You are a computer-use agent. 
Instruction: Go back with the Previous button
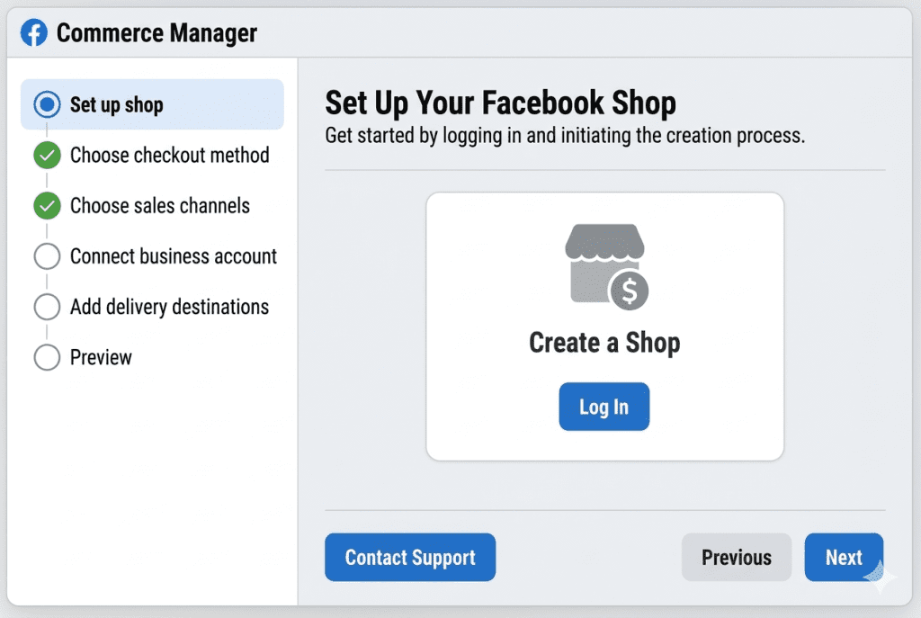[x=737, y=557]
